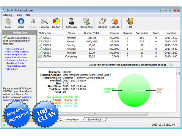Sort by the Status column header
This screenshot has height=136, width=182.
pyautogui.click(x=71, y=33)
